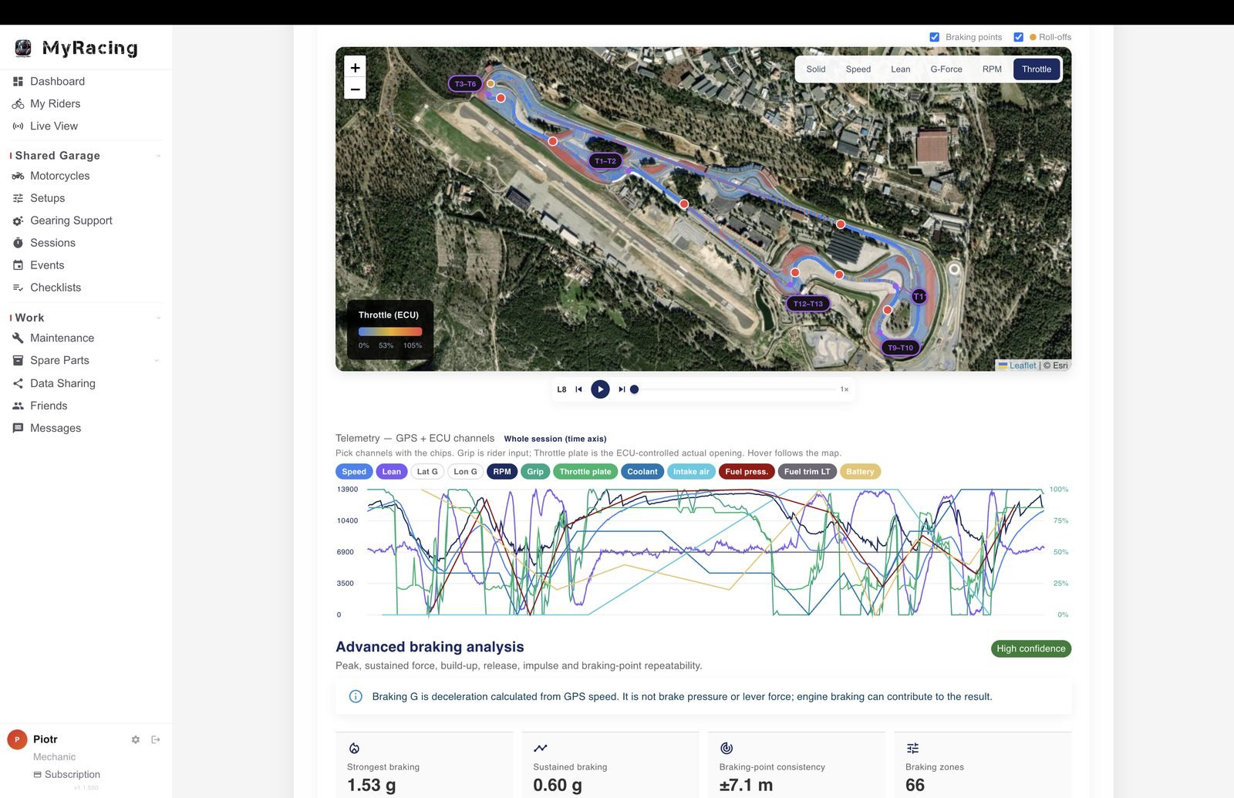Click the Data Sharing share icon
Screen dimensions: 1234x798
pyautogui.click(x=18, y=383)
